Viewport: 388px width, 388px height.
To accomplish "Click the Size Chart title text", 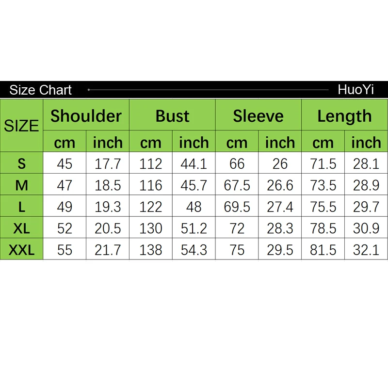I will coord(41,90).
